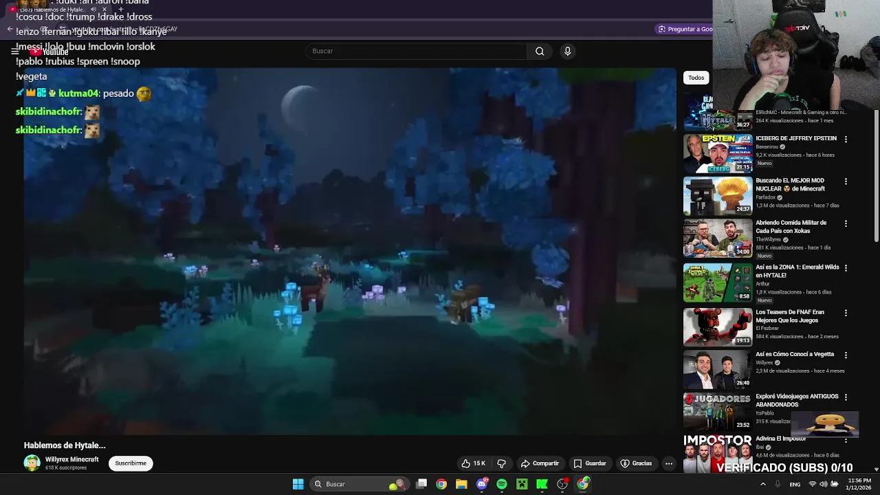Click the search magnifier button

[x=540, y=51]
